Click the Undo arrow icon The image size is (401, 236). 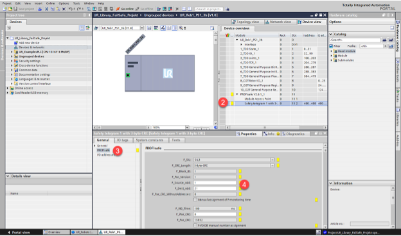click(71, 9)
